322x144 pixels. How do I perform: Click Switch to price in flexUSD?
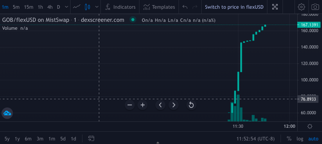[x=234, y=7]
